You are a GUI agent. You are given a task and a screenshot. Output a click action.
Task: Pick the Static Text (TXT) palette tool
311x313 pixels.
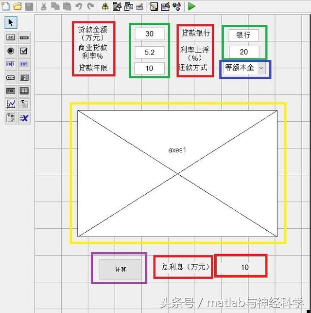[24, 64]
